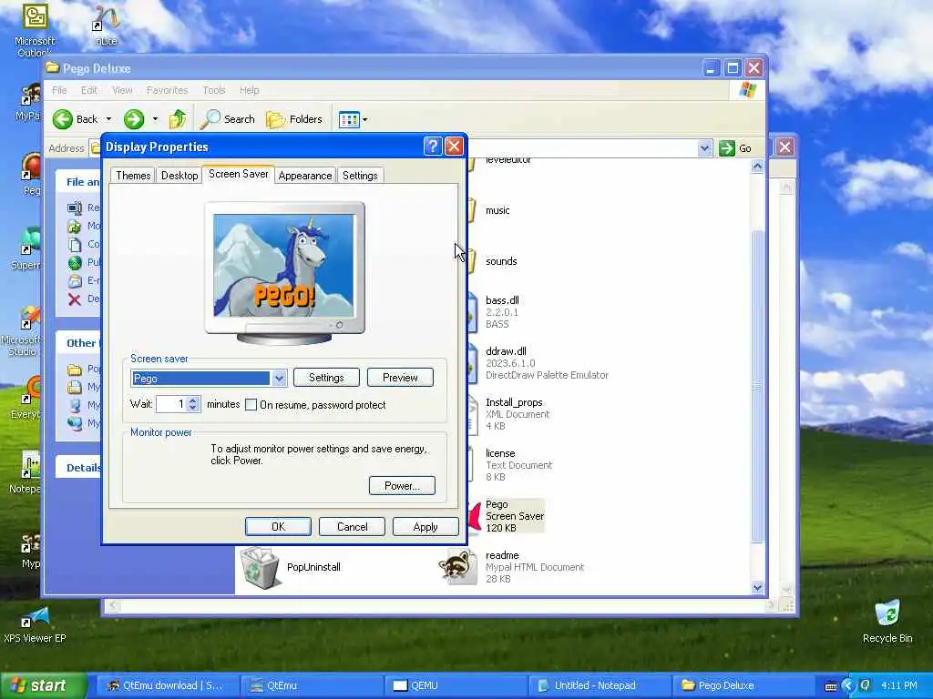The height and width of the screenshot is (699, 933).
Task: Click the Pego monitor preview image
Action: point(284,266)
